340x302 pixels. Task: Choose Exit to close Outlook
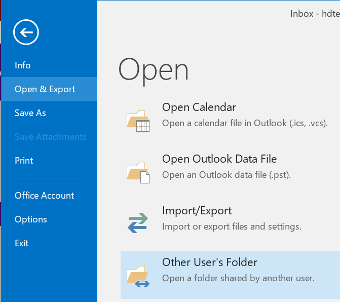click(x=49, y=243)
